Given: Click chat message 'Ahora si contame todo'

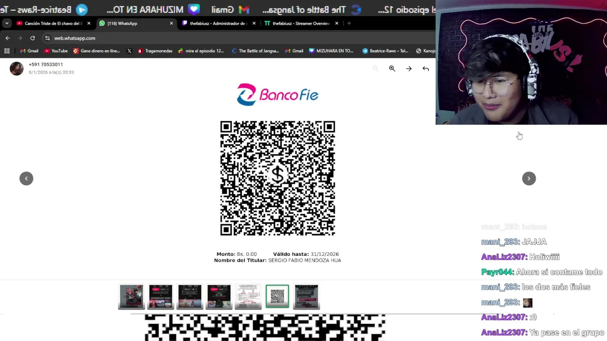Looking at the screenshot, I should coord(559,272).
